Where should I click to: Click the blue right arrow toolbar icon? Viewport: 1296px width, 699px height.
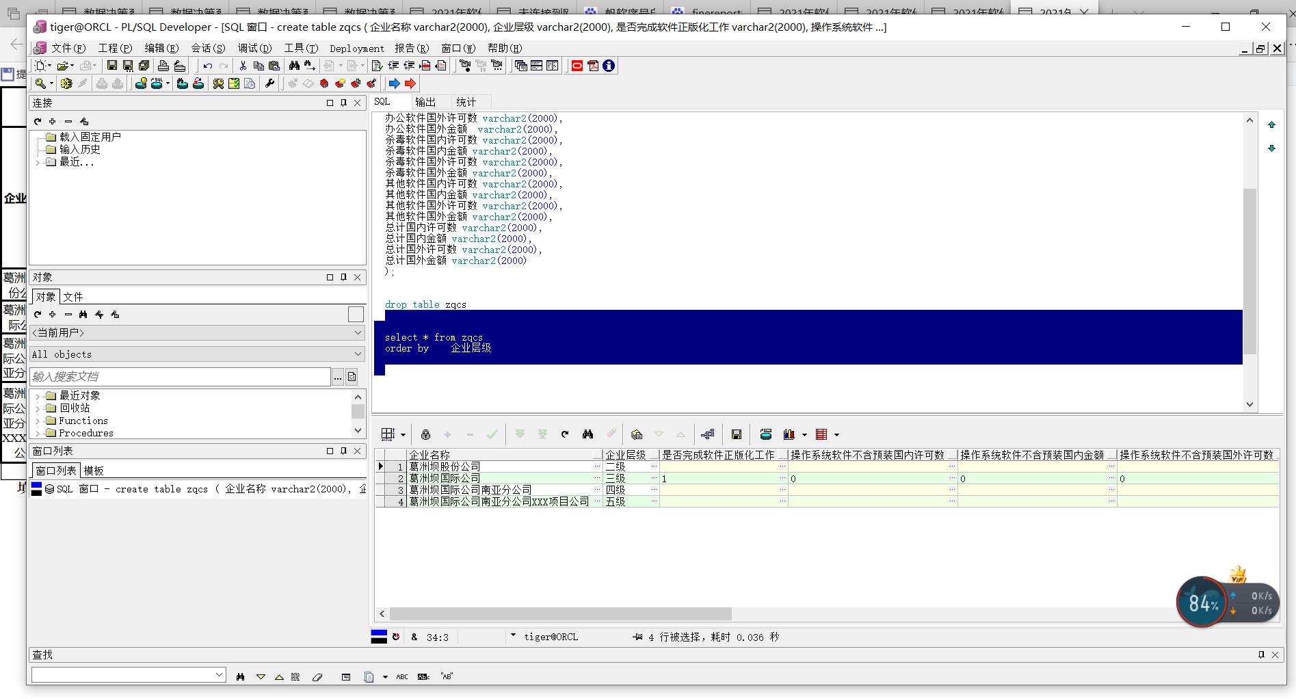coord(395,83)
